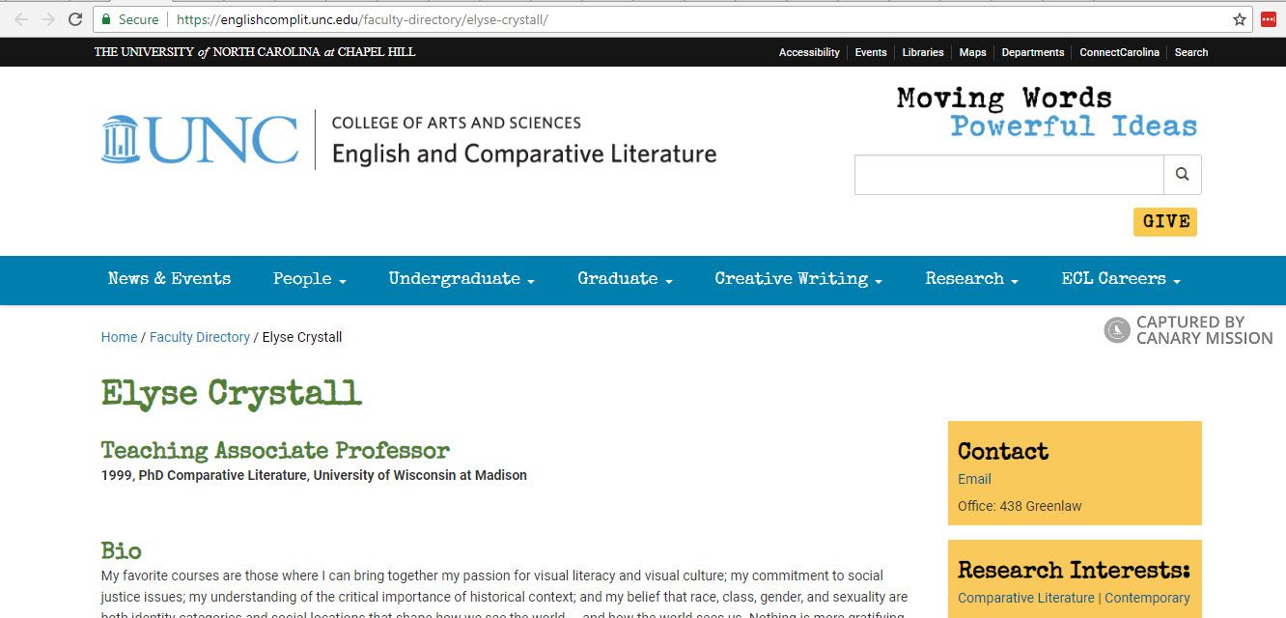The image size is (1286, 618).
Task: Open the browser menu icon
Action: pyautogui.click(x=1270, y=18)
